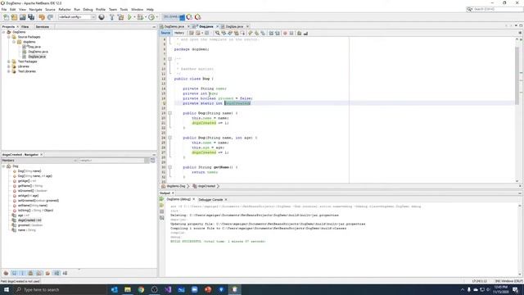Toggle Show Inner Classes in Navigator footer
This screenshot has width=524, height=295.
39,273
